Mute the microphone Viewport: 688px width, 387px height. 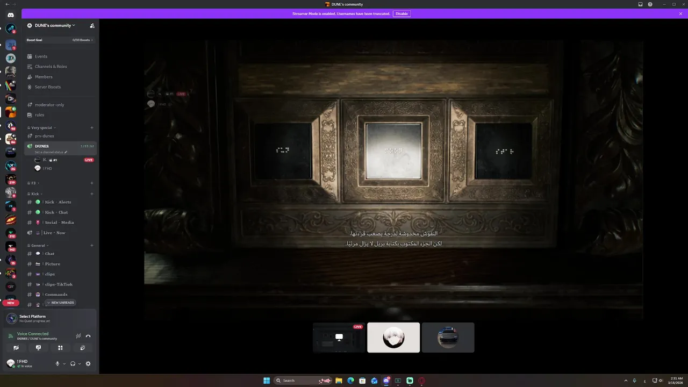pos(58,364)
